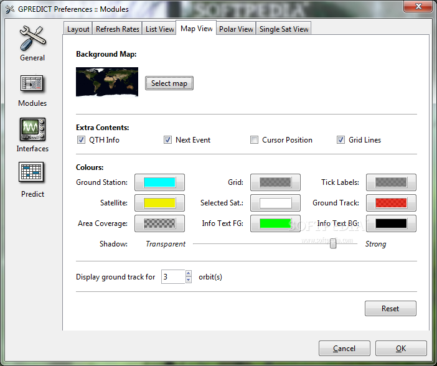Image resolution: width=437 pixels, height=366 pixels.
Task: Open the General preferences section icon
Action: click(32, 39)
